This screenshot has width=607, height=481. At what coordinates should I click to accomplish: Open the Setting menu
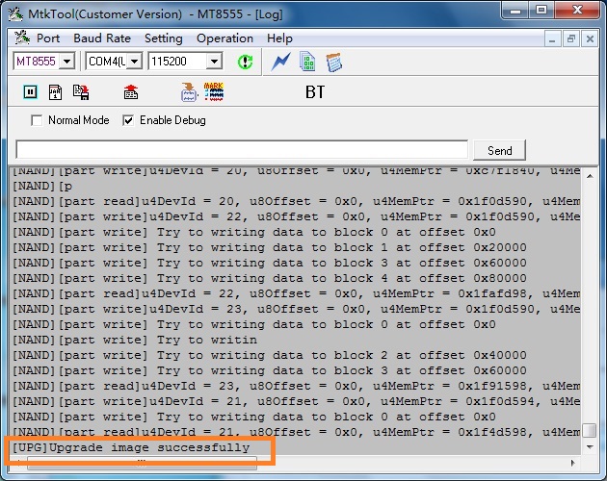(163, 38)
